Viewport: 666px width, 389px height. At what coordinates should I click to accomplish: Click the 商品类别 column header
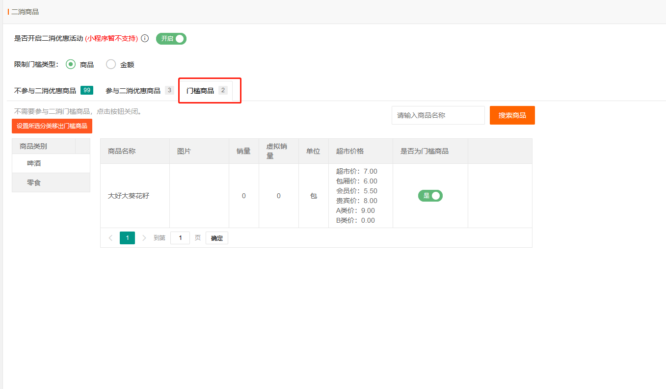point(44,146)
